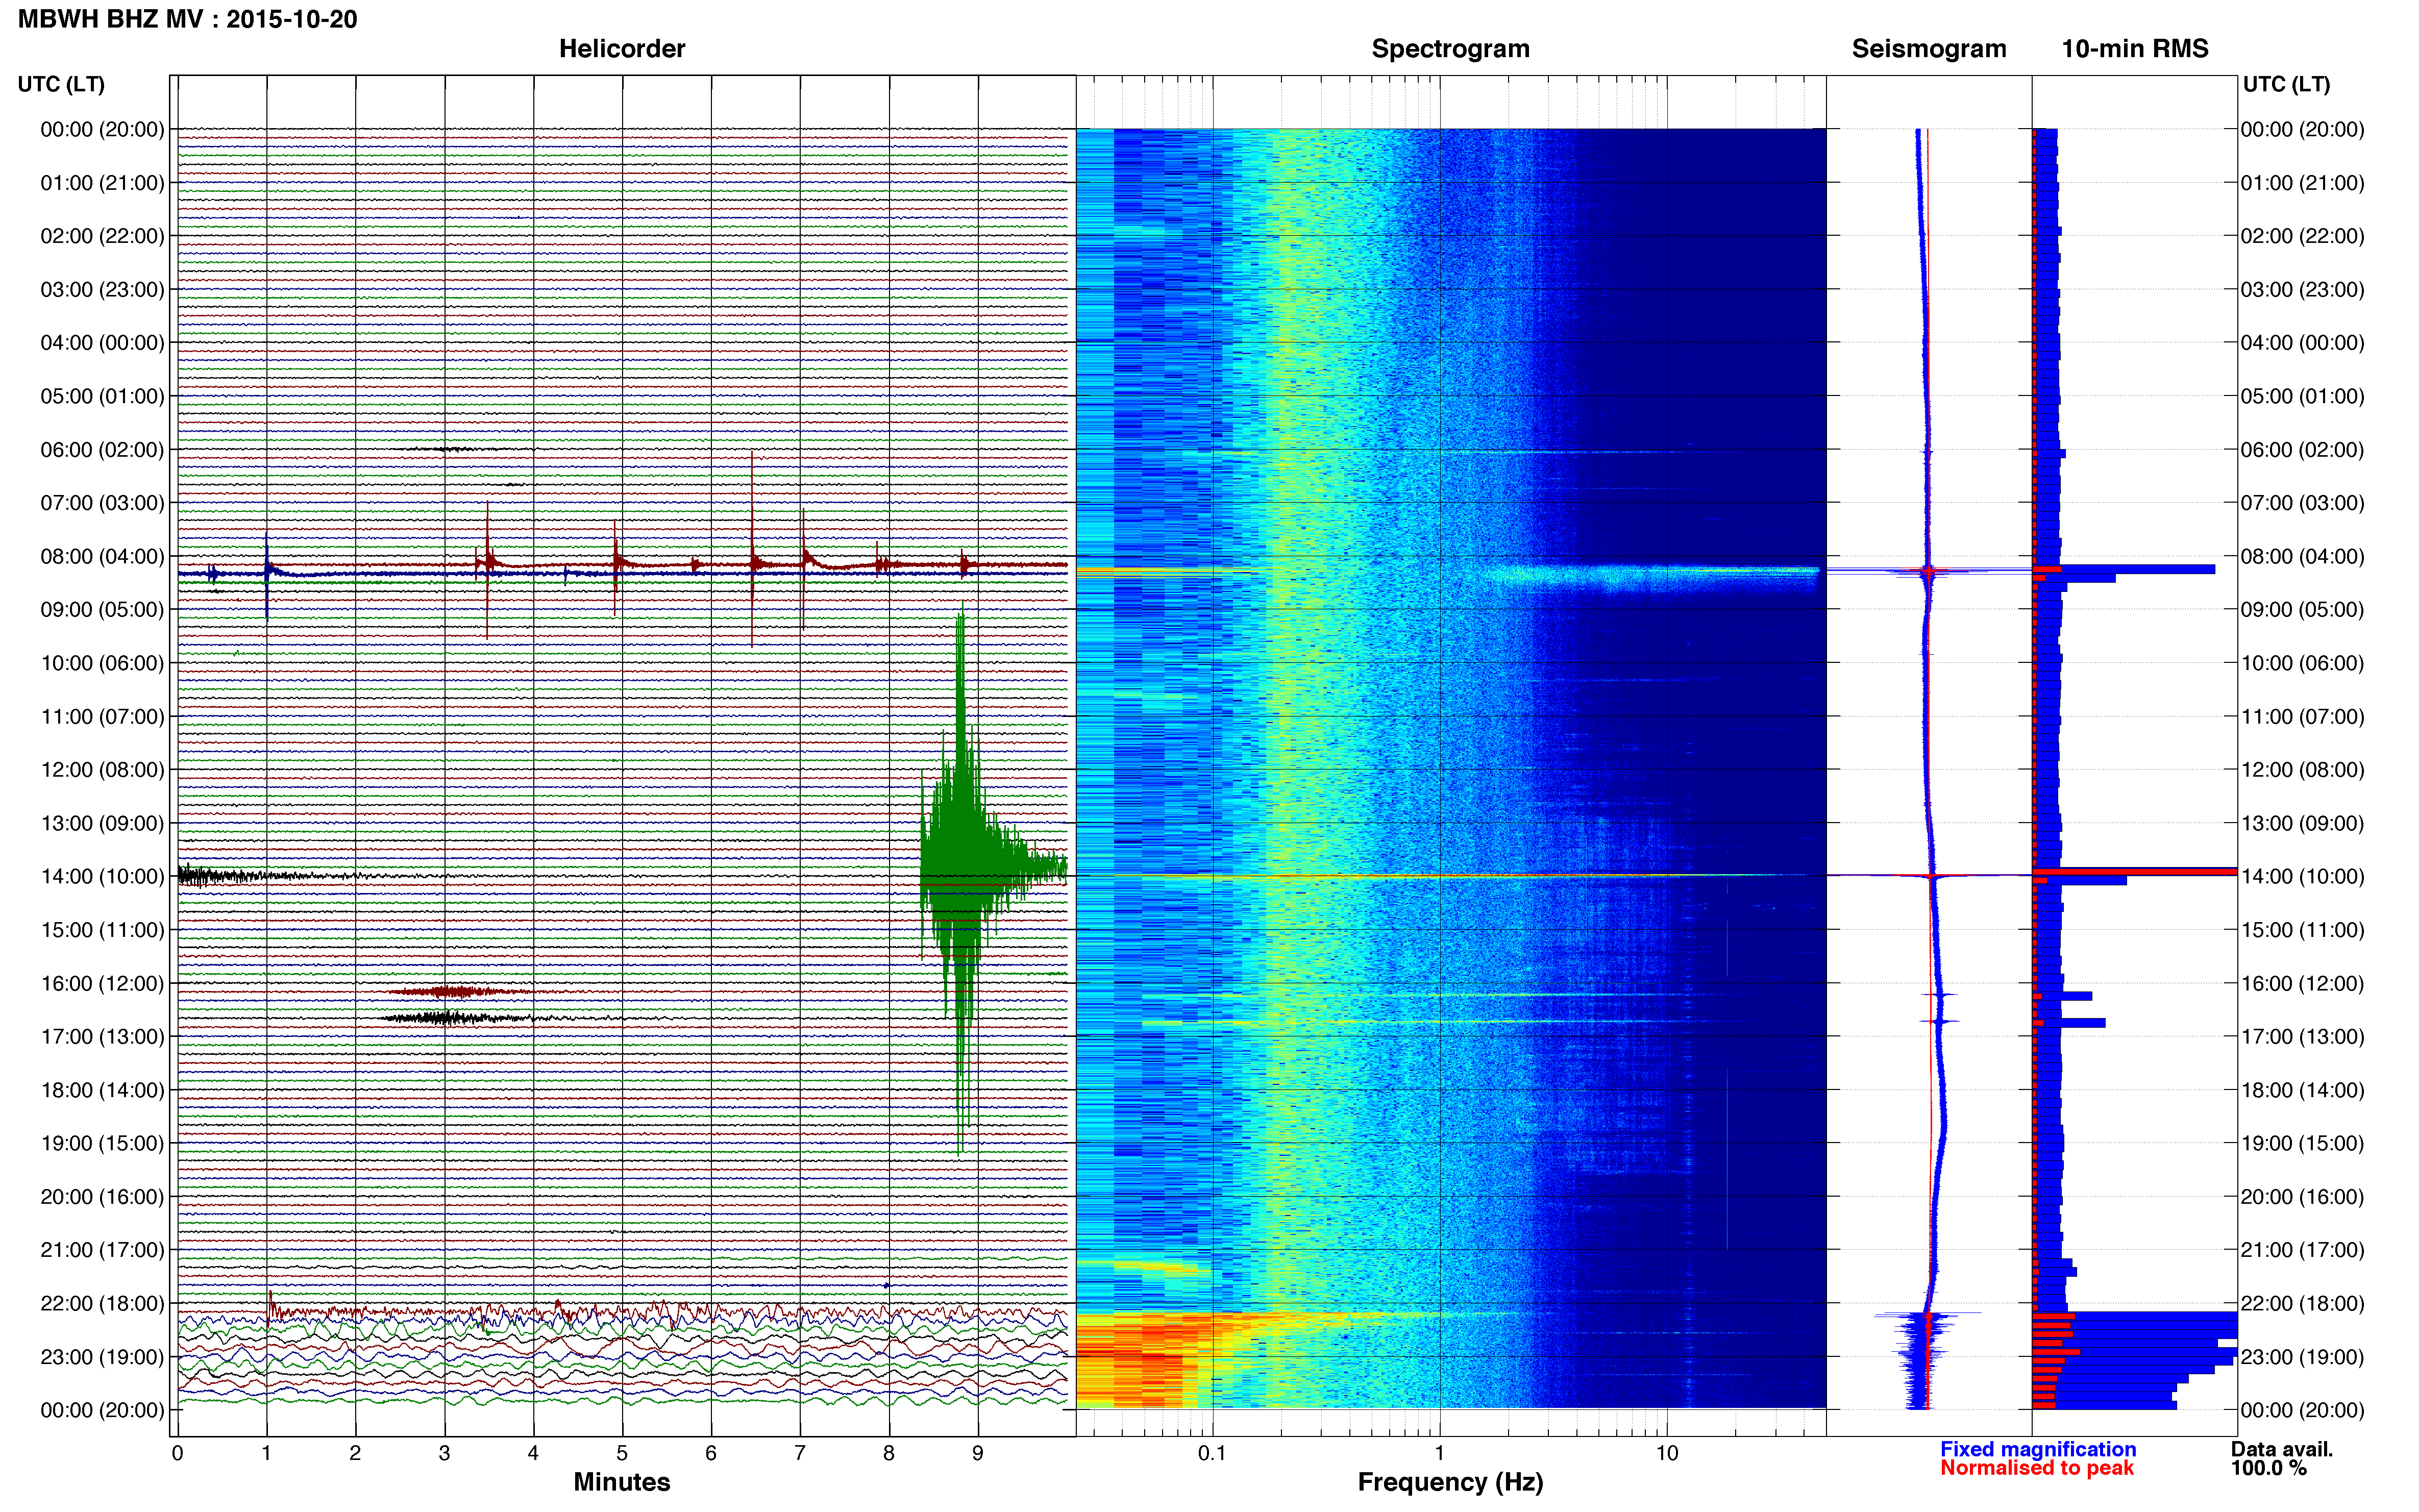Click the "Minutes" axis label under the helicorder
This screenshot has width=2419, height=1512.
[x=622, y=1482]
